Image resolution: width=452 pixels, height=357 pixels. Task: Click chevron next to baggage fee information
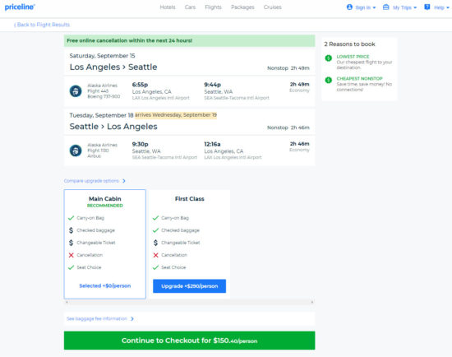[x=132, y=318]
